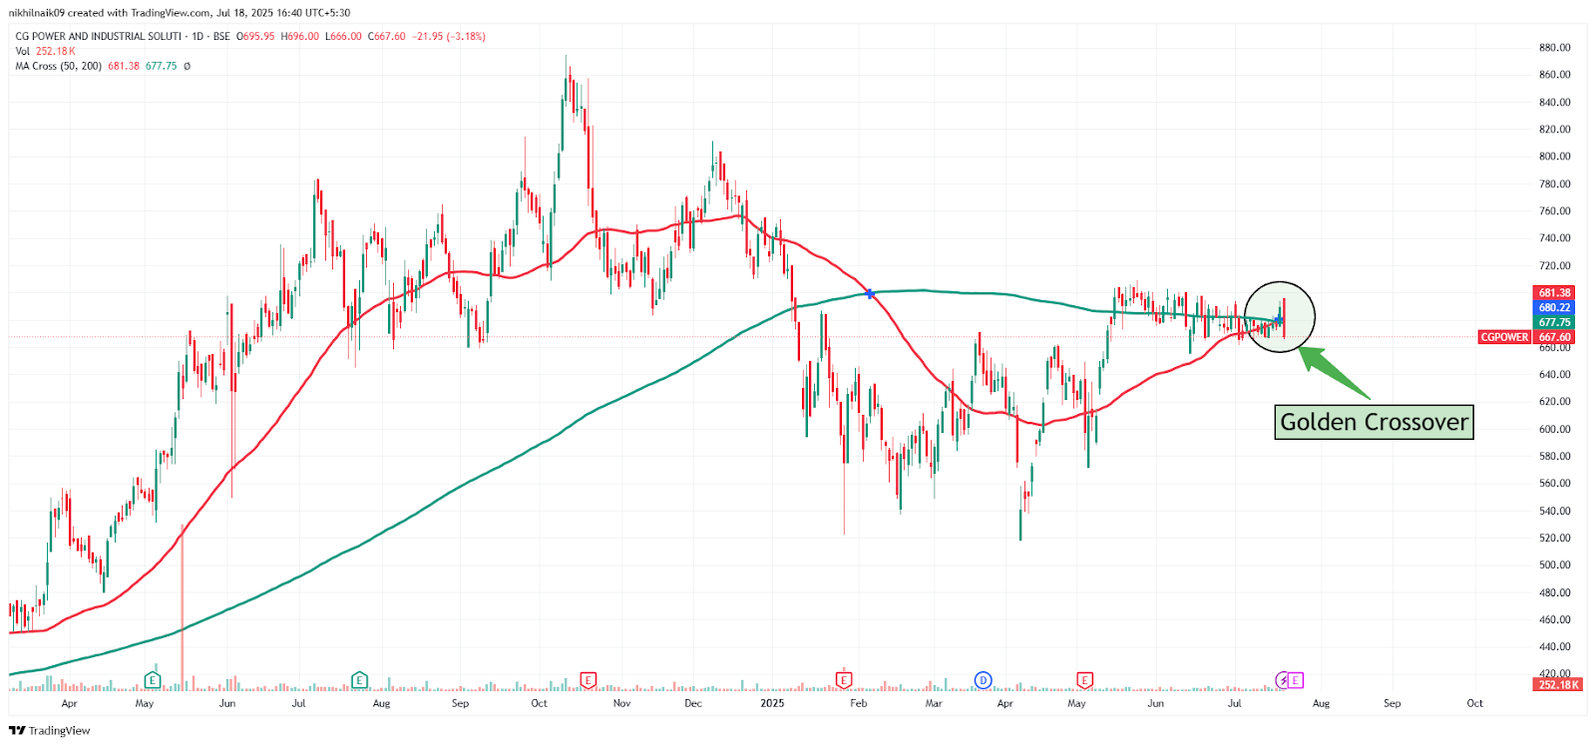
Task: Click the TradingView logo
Action: click(50, 731)
